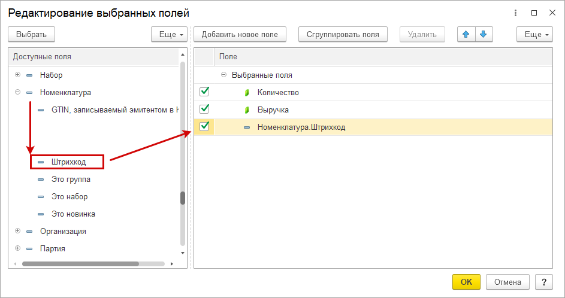Expand the Набор tree node
The height and width of the screenshot is (298, 565).
coord(17,75)
